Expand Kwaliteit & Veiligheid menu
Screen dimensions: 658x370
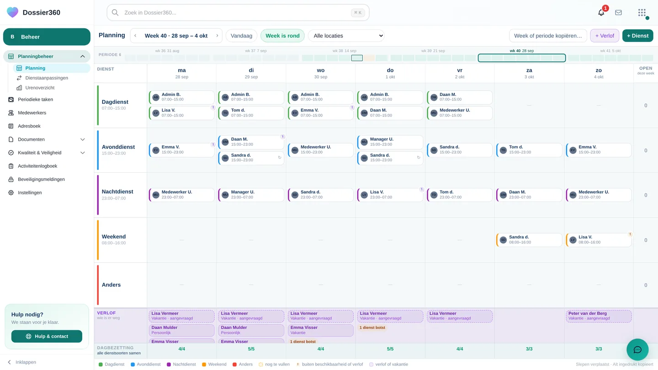47,153
